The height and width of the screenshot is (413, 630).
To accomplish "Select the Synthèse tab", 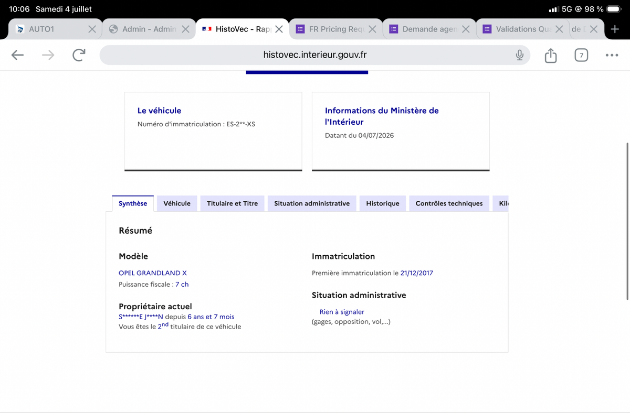I will (133, 203).
